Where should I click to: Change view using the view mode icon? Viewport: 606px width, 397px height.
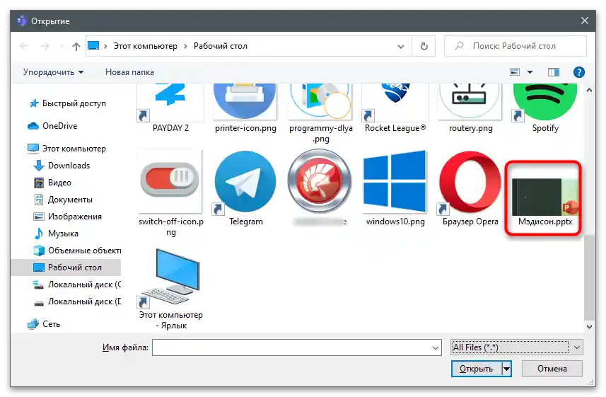(514, 72)
